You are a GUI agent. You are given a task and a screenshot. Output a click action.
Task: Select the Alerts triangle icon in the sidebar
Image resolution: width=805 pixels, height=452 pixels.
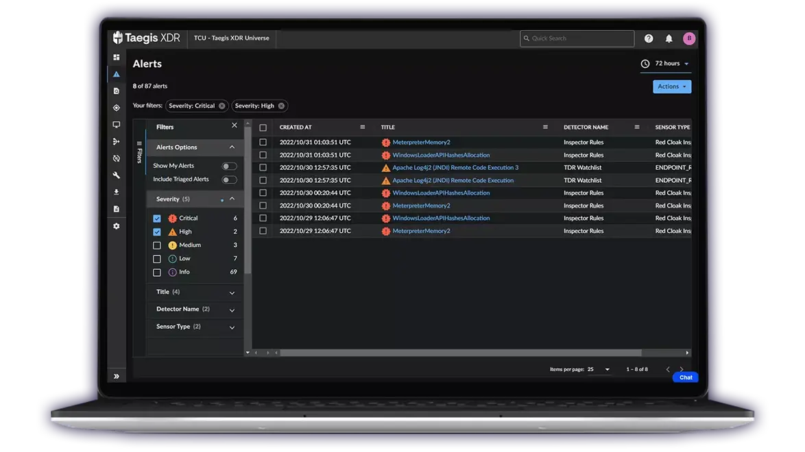[x=117, y=75]
